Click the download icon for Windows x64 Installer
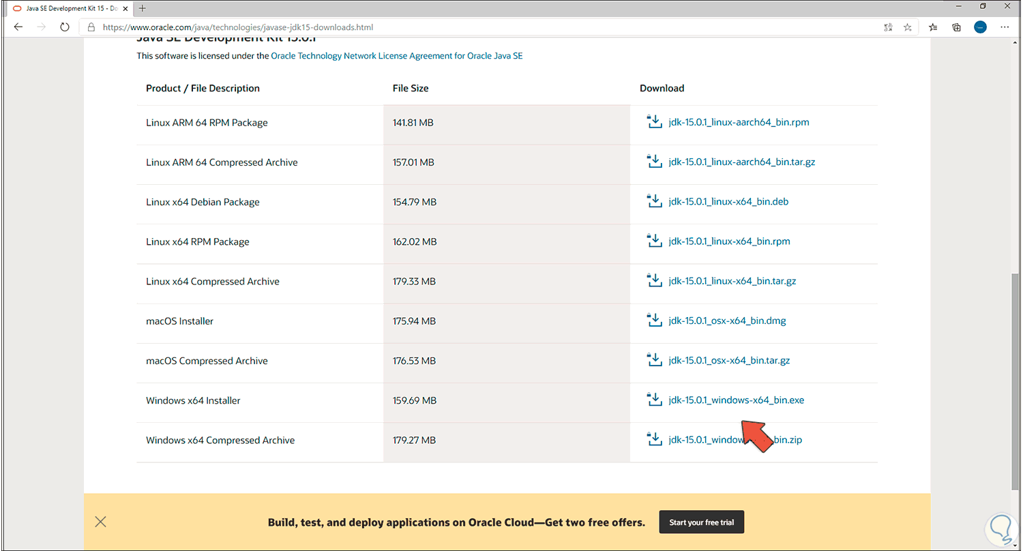The width and height of the screenshot is (1023, 551). pos(654,400)
